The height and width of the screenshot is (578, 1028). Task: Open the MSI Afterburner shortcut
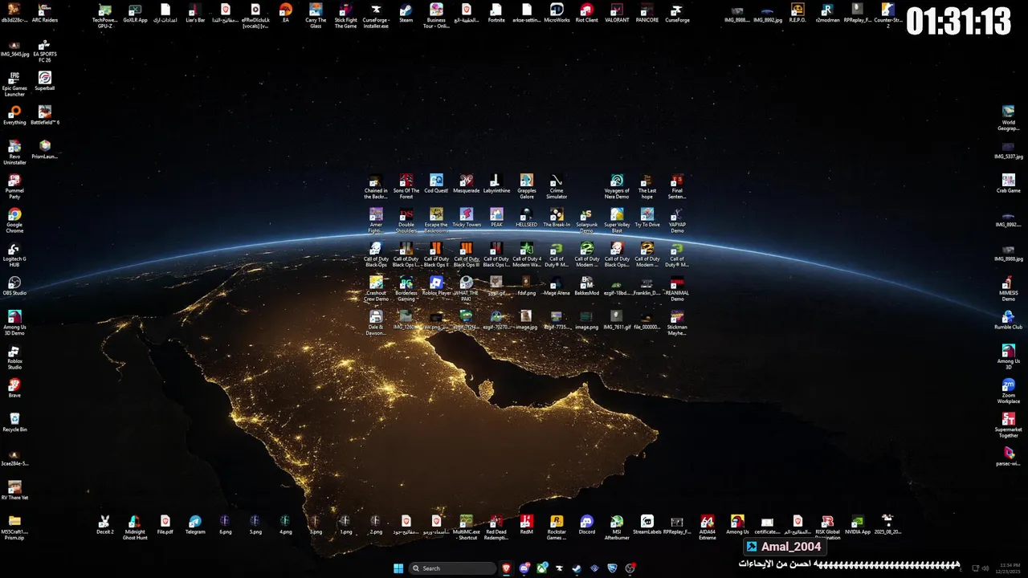pos(617,527)
